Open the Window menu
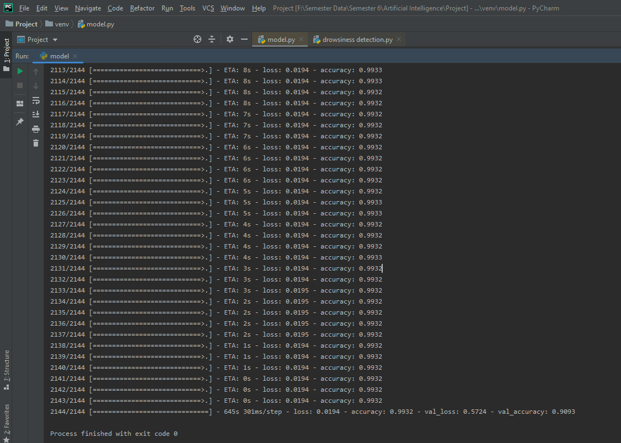The image size is (621, 443). [233, 8]
